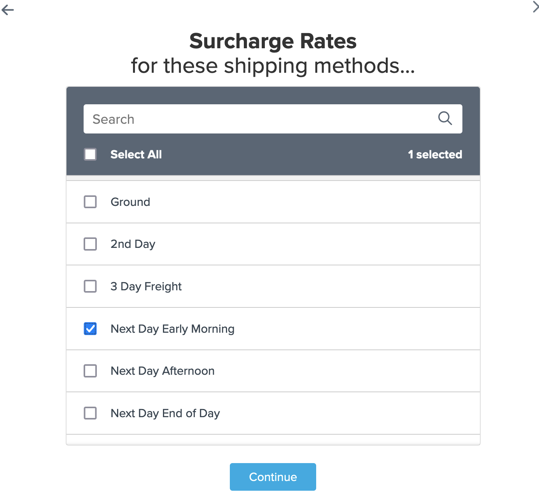Select the 3 Day Freight checkbox
The width and height of the screenshot is (539, 502).
90,286
